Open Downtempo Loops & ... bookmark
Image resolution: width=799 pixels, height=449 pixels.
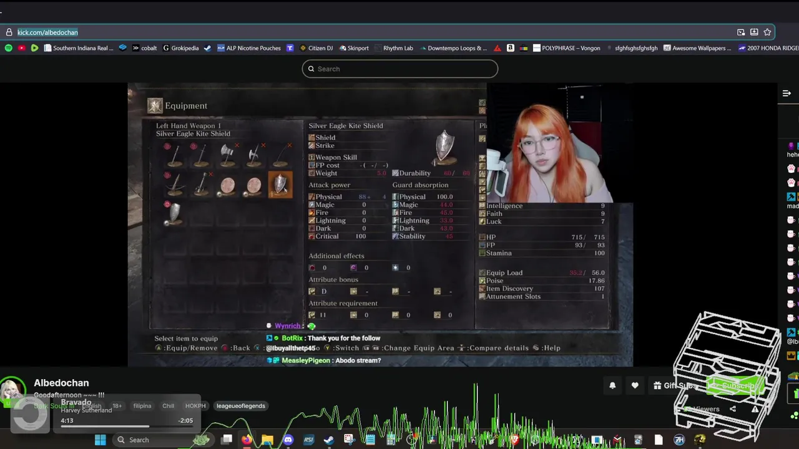tap(453, 48)
